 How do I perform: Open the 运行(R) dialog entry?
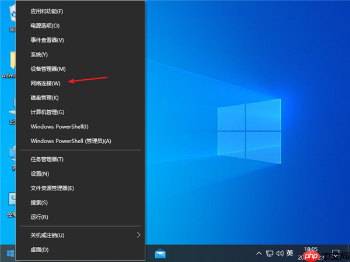pyautogui.click(x=80, y=217)
